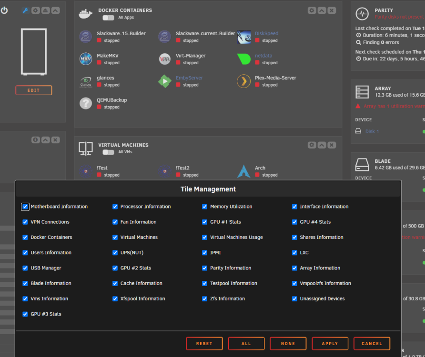This screenshot has height=357, width=425.
Task: Uncheck VPN Connections
Action: click(25, 222)
